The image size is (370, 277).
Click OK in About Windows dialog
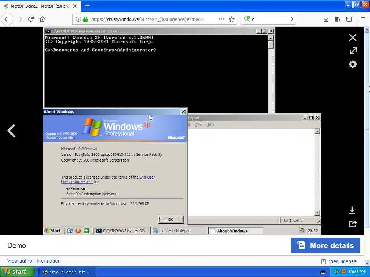(x=171, y=220)
